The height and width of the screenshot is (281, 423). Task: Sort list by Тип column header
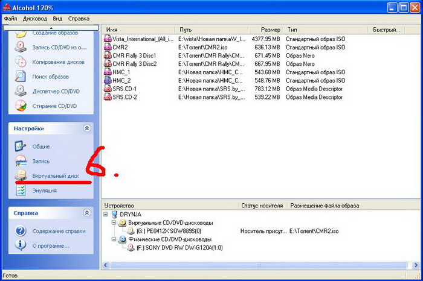tap(325, 30)
